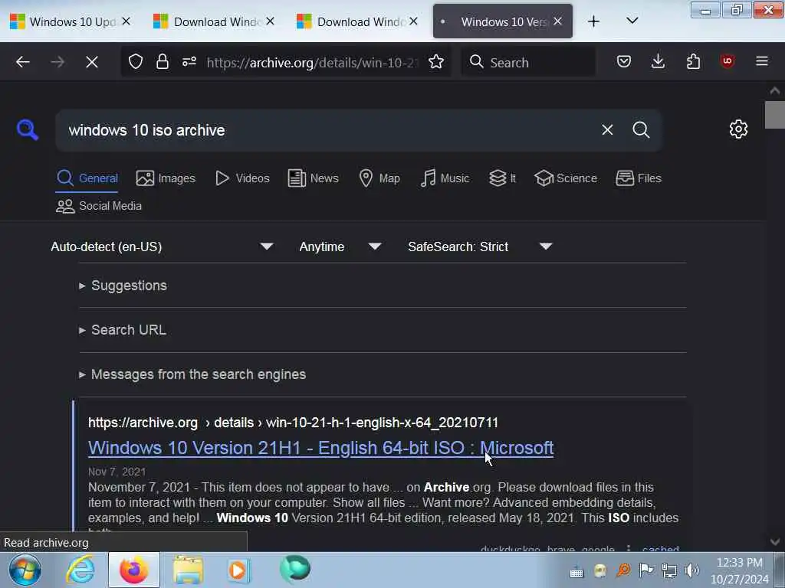785x588 pixels.
Task: Clear the search query text
Action: point(607,130)
